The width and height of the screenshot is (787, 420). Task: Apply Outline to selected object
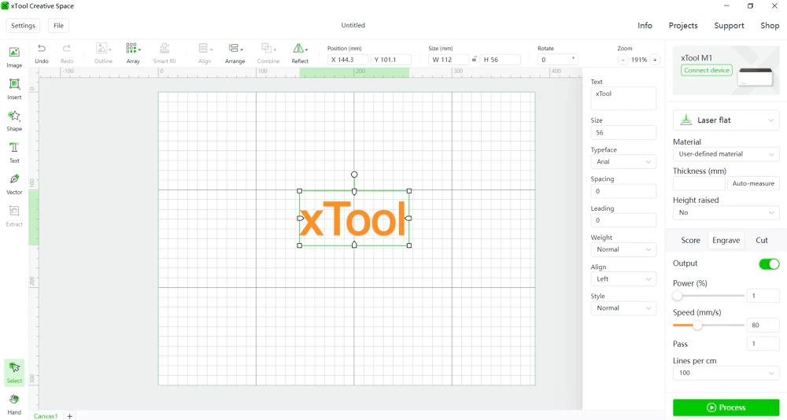[103, 53]
